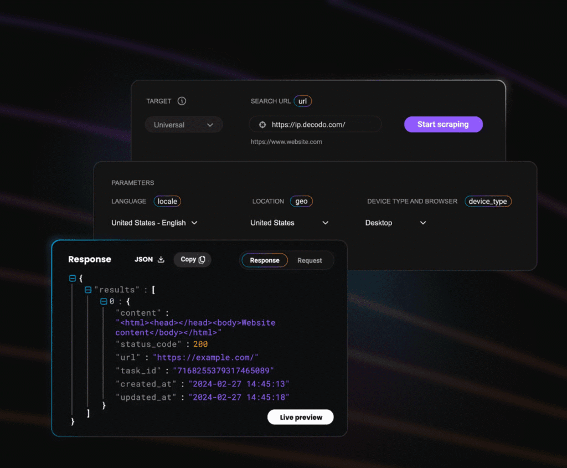The height and width of the screenshot is (468, 567).
Task: Open the Live preview
Action: (x=301, y=417)
